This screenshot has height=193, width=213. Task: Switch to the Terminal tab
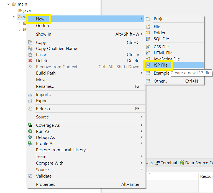166,163
